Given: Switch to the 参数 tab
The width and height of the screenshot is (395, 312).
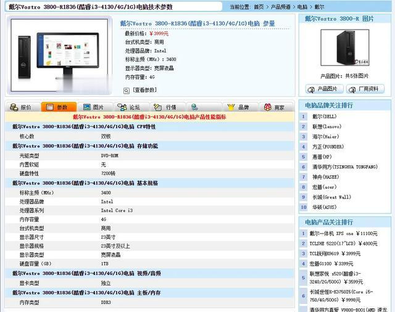Looking at the screenshot, I should (x=59, y=107).
